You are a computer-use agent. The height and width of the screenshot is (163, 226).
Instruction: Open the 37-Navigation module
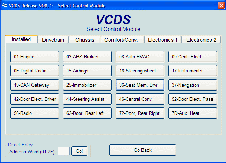[x=193, y=85]
